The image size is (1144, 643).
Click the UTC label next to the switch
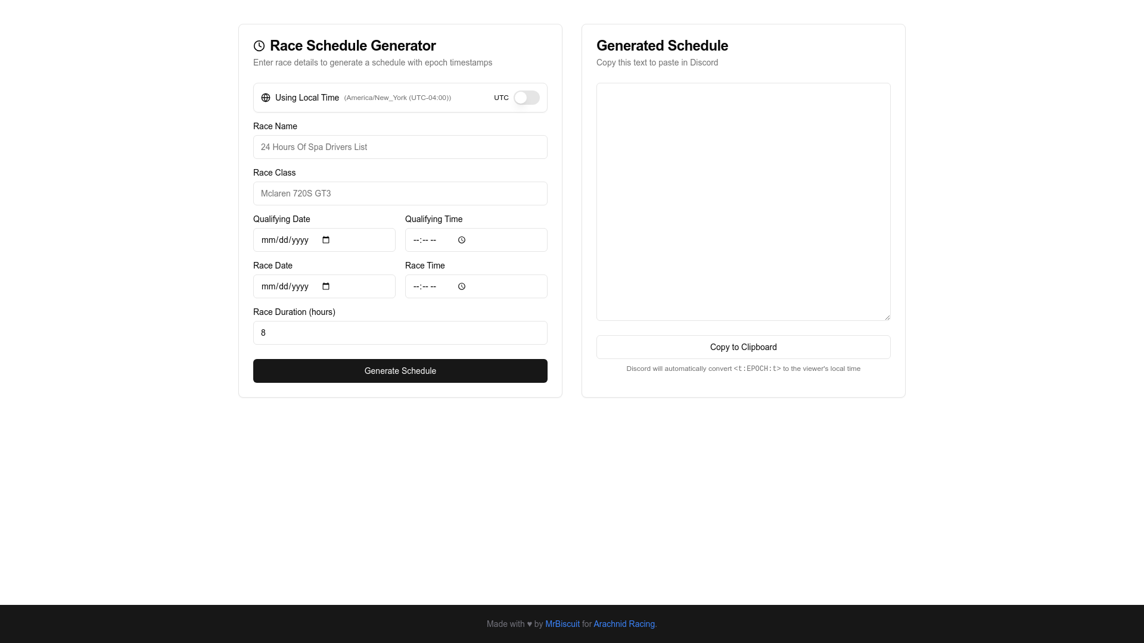(501, 98)
